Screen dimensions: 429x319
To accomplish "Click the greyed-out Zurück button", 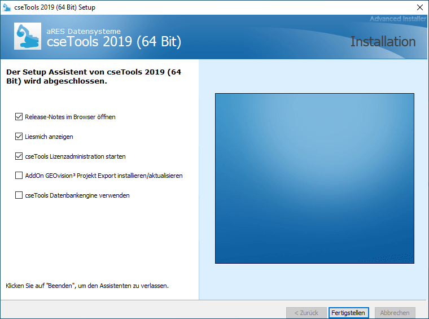I will click(306, 313).
